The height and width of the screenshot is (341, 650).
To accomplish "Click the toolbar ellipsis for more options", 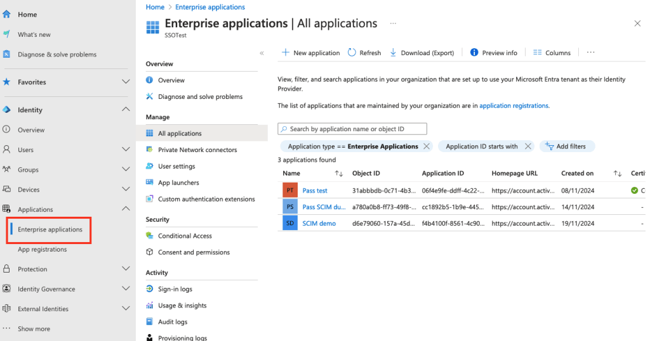I will (590, 53).
